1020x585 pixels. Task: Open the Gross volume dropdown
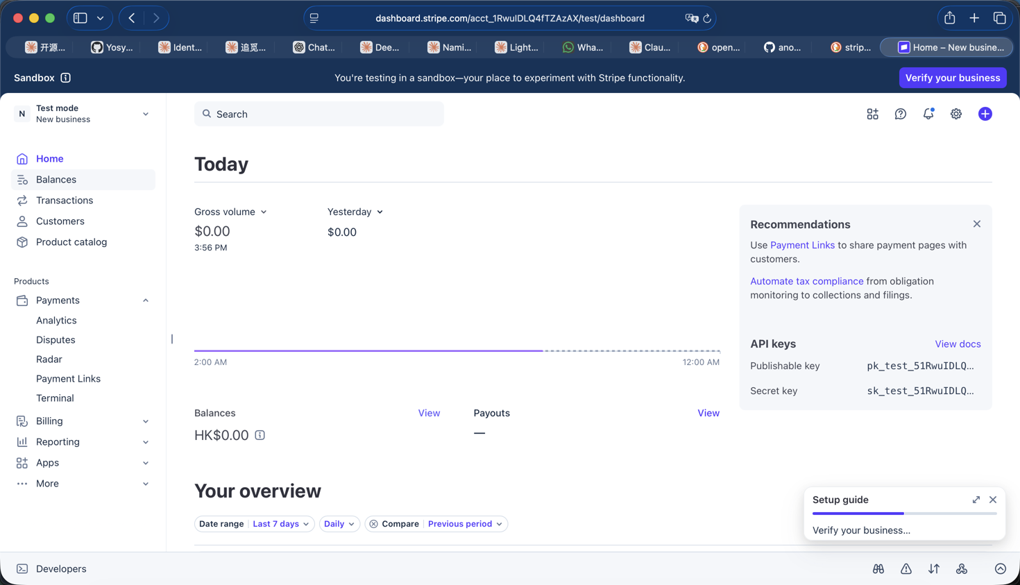coord(230,212)
